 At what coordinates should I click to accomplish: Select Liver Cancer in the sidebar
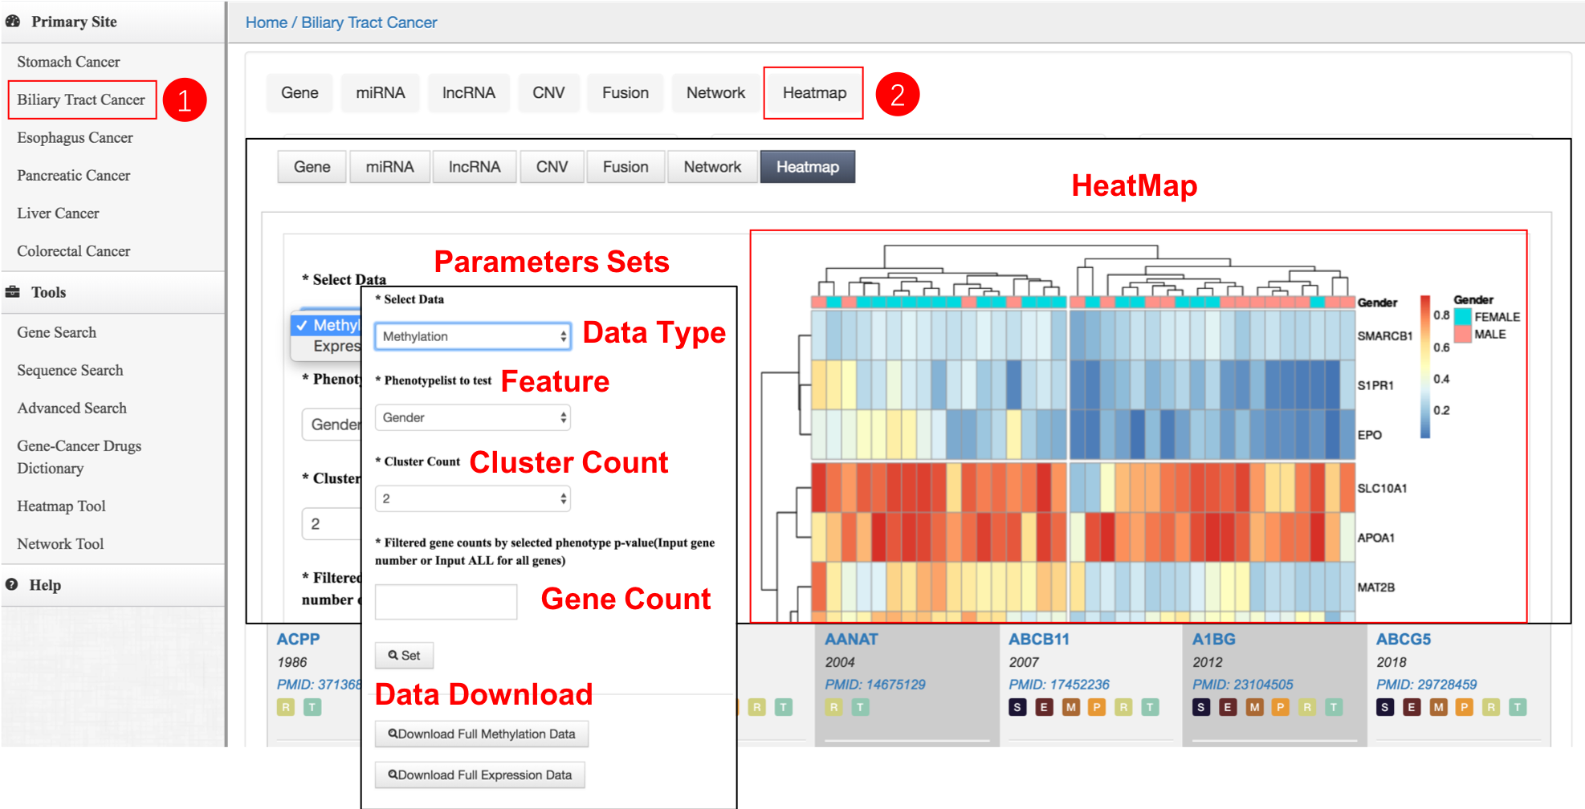[58, 213]
